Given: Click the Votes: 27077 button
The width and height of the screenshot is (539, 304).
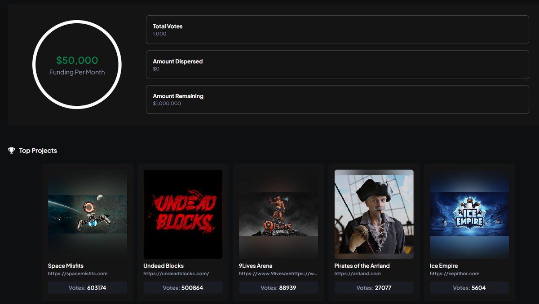Looking at the screenshot, I should (374, 288).
